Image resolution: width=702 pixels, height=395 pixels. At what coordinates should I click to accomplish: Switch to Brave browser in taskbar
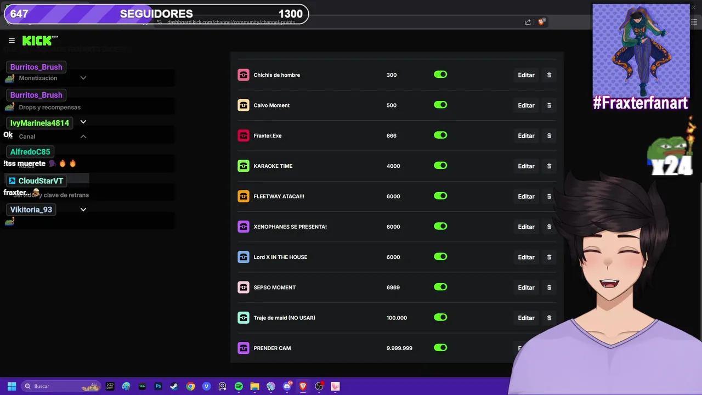point(303,386)
